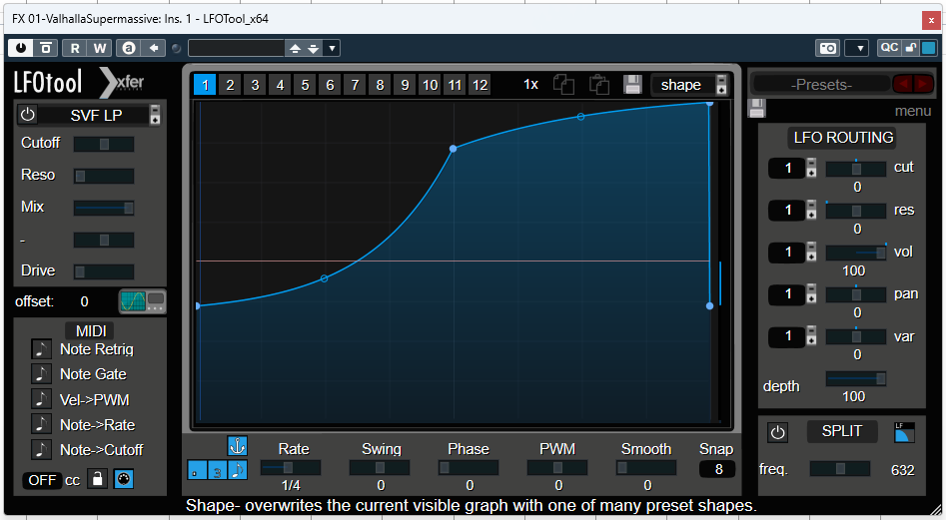Save preset with floppy icon under Presets
Viewport: 946px width, 520px height.
tap(757, 108)
